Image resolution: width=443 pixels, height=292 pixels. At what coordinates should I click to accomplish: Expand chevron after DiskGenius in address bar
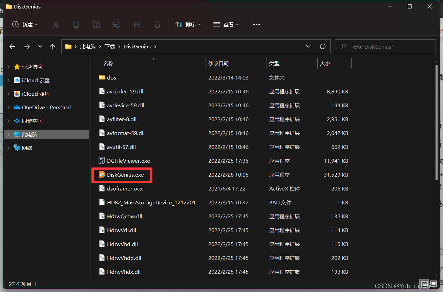[x=155, y=47]
